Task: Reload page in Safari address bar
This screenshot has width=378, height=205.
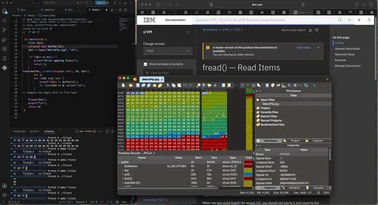Action: [303, 4]
